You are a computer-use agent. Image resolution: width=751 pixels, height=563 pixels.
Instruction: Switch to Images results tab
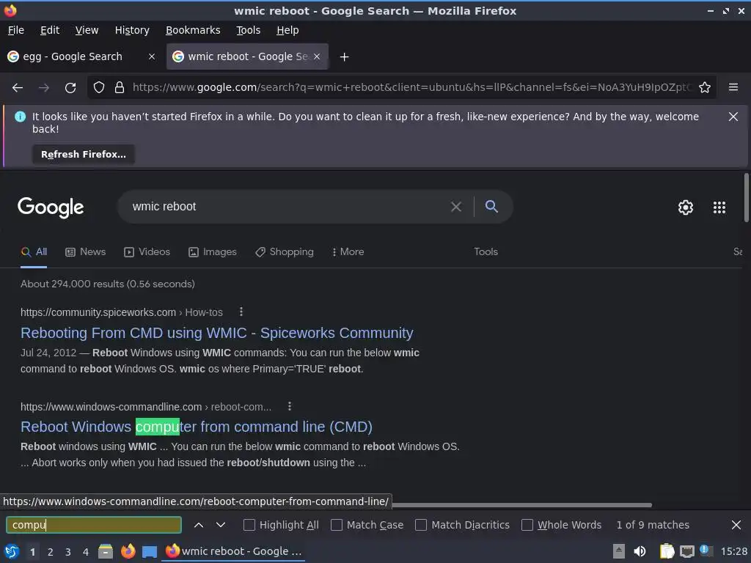(x=213, y=252)
